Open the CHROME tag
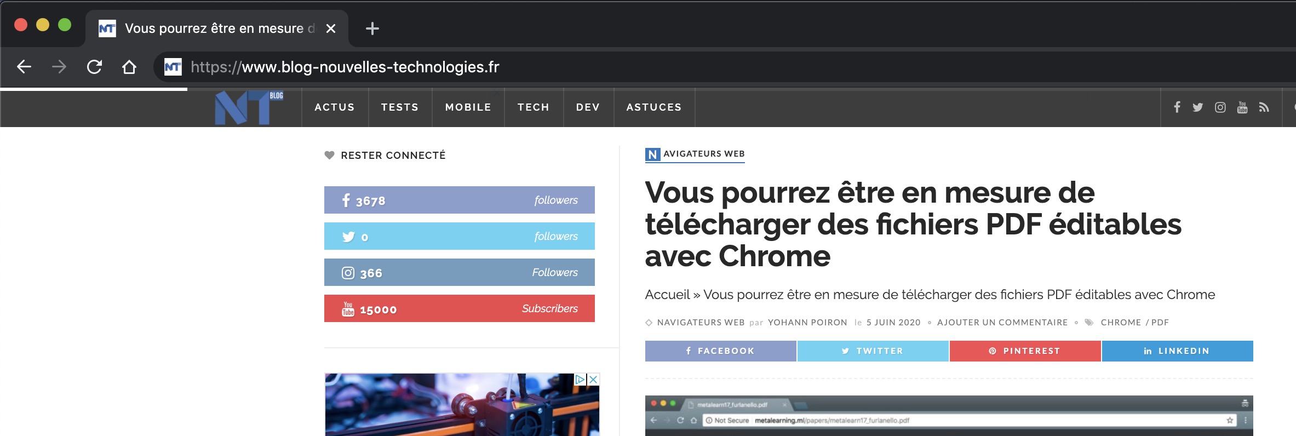The image size is (1296, 436). click(1121, 323)
